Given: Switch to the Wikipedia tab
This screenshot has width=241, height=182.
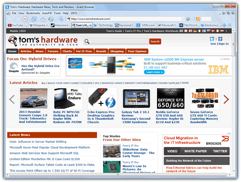Looking at the screenshot, I should click(x=39, y=25).
